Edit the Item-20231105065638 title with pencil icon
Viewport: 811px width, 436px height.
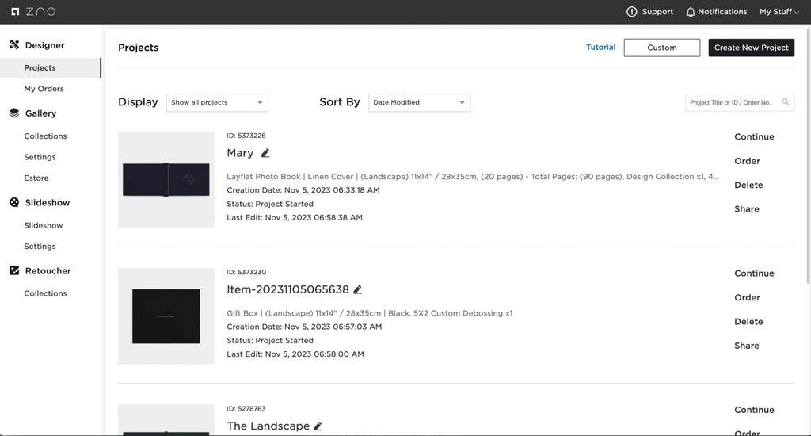coord(357,289)
